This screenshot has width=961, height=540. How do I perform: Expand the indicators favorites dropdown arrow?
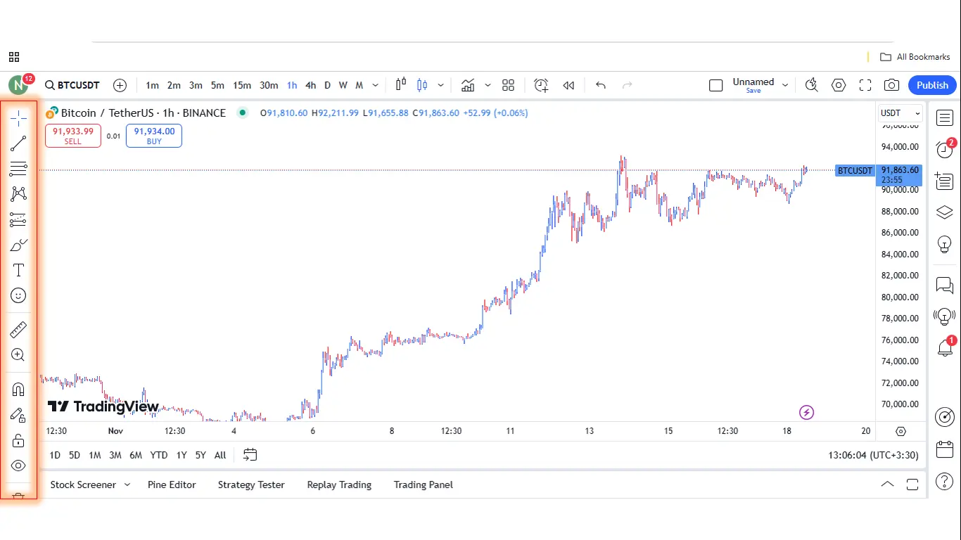pyautogui.click(x=488, y=85)
